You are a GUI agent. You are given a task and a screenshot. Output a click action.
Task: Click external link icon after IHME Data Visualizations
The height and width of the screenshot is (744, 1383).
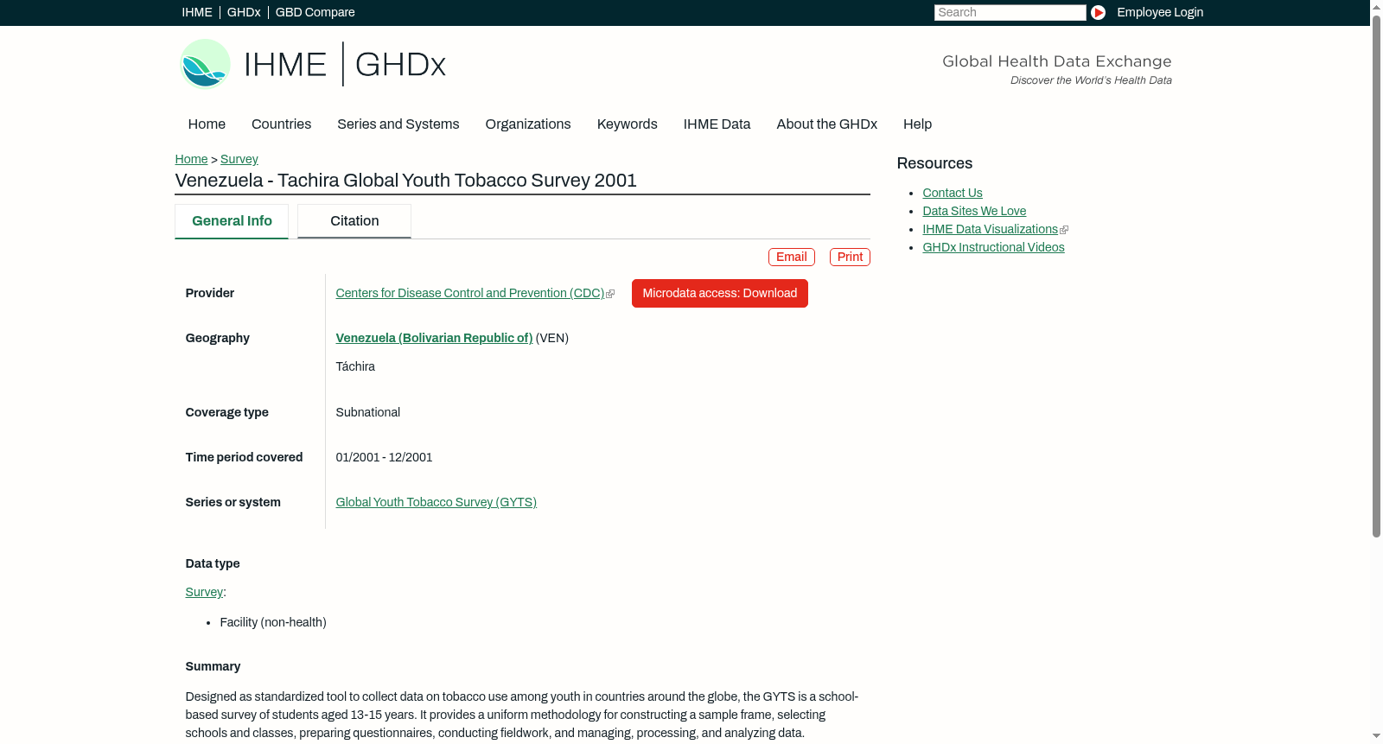[x=1064, y=230]
